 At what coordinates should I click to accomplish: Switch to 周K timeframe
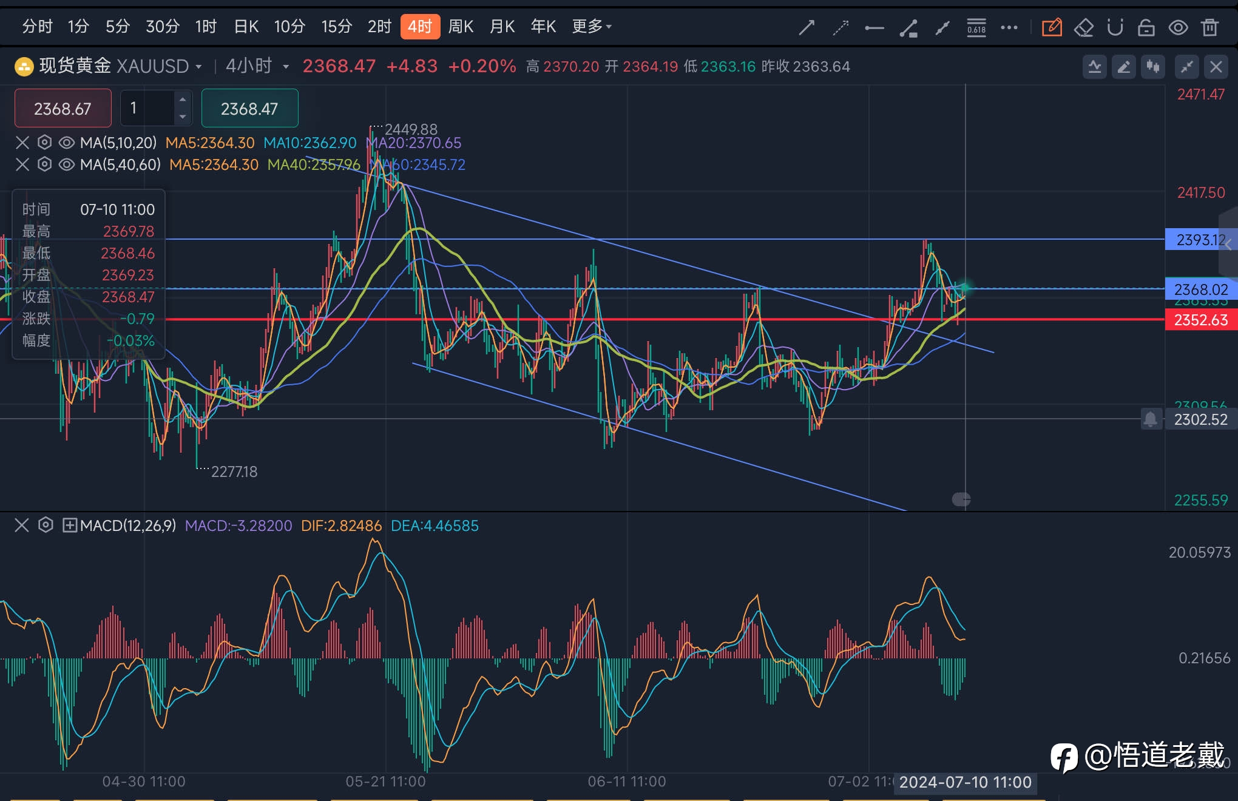coord(461,27)
